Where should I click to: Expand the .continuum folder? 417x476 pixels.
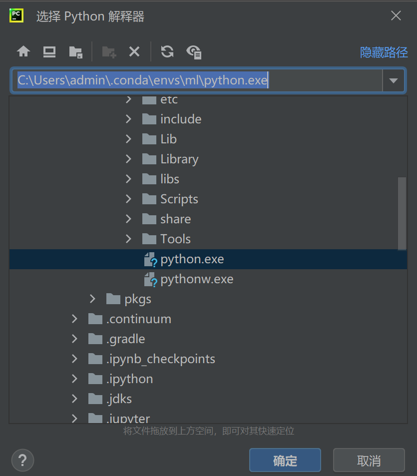tap(74, 319)
